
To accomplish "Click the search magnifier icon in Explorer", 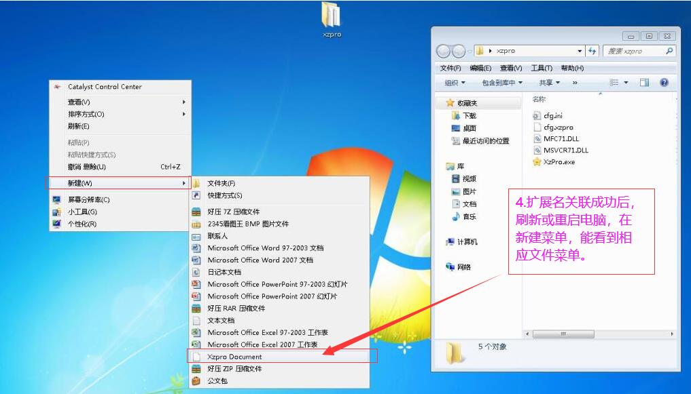I will coord(669,51).
